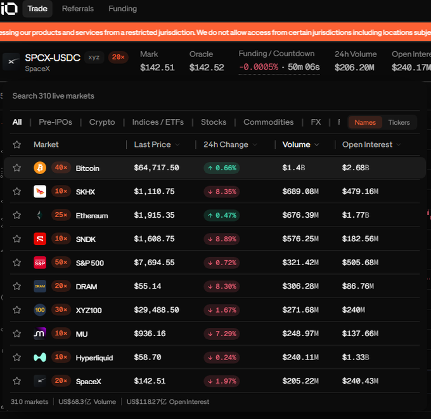
Task: Click the 25× leverage badge on Ethereum
Action: tap(61, 215)
